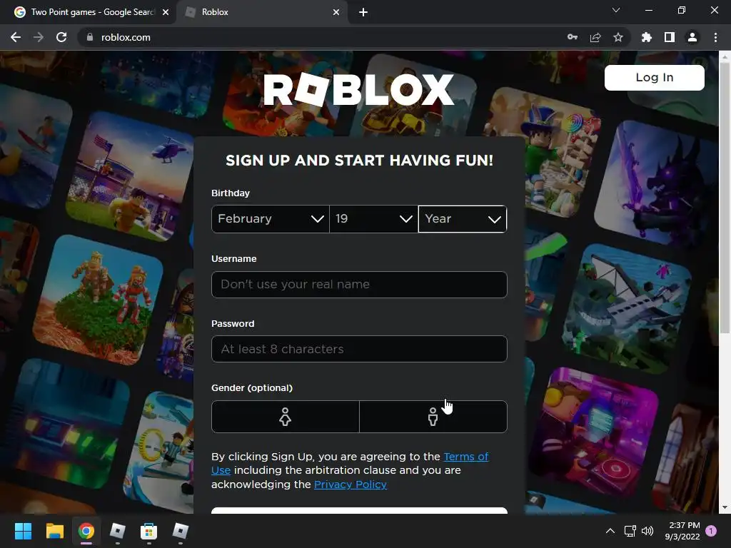Click the Sign Up button below the terms text
Image resolution: width=731 pixels, height=548 pixels.
[359, 511]
